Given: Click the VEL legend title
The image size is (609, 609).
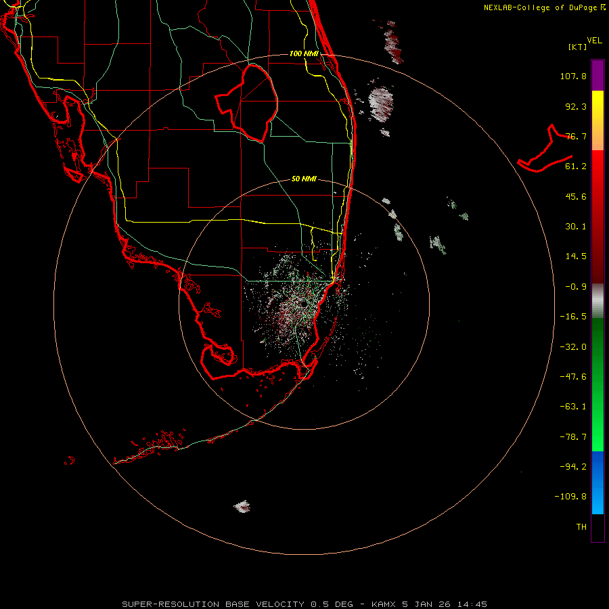Looking at the screenshot, I should coord(594,41).
